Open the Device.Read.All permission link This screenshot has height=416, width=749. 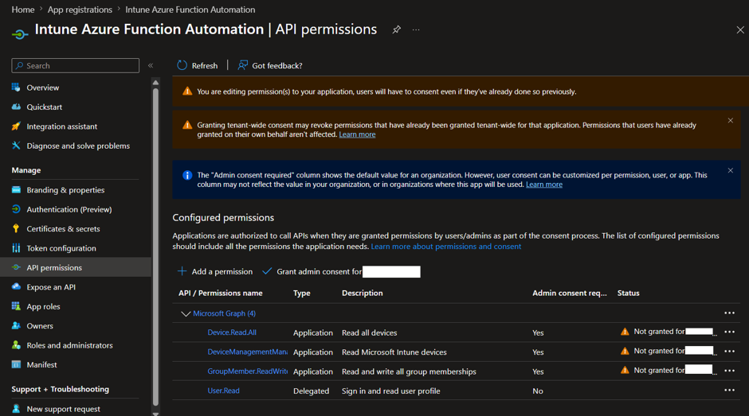[x=232, y=332]
